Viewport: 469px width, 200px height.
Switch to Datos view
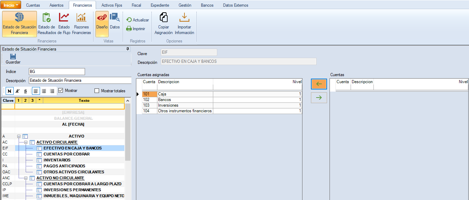click(x=115, y=21)
